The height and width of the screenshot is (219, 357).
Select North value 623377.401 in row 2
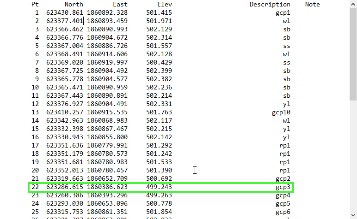click(x=65, y=21)
